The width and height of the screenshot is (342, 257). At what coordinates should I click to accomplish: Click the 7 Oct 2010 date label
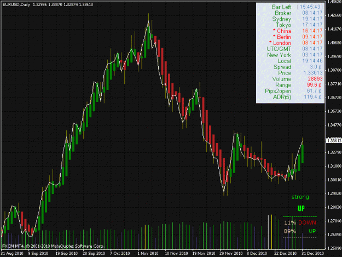click(120, 254)
